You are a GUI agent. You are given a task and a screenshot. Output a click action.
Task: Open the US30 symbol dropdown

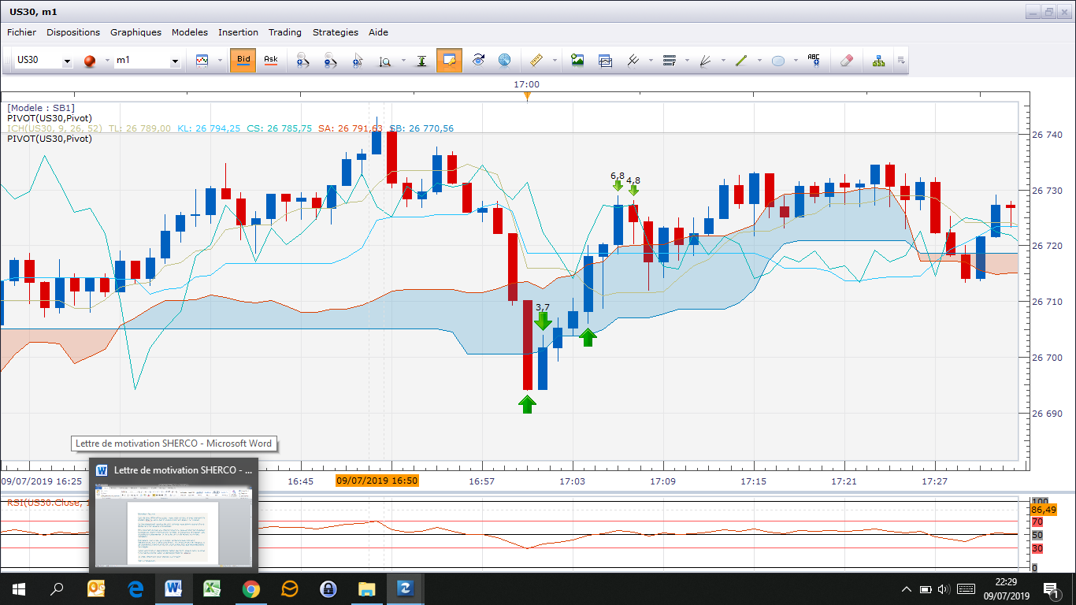coord(67,61)
